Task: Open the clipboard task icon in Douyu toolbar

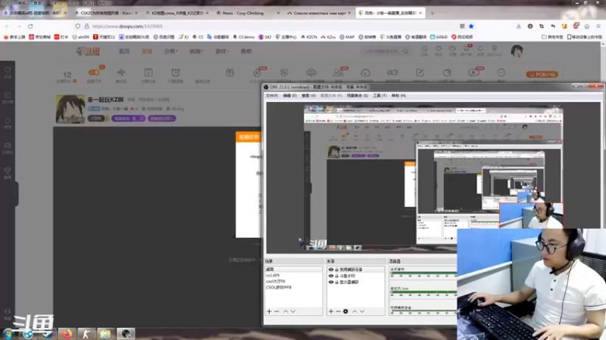Action: pos(148,73)
